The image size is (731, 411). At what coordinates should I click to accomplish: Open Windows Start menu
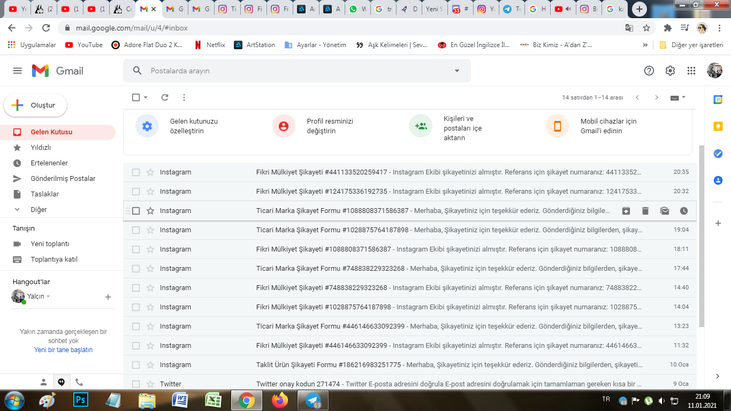coord(14,400)
